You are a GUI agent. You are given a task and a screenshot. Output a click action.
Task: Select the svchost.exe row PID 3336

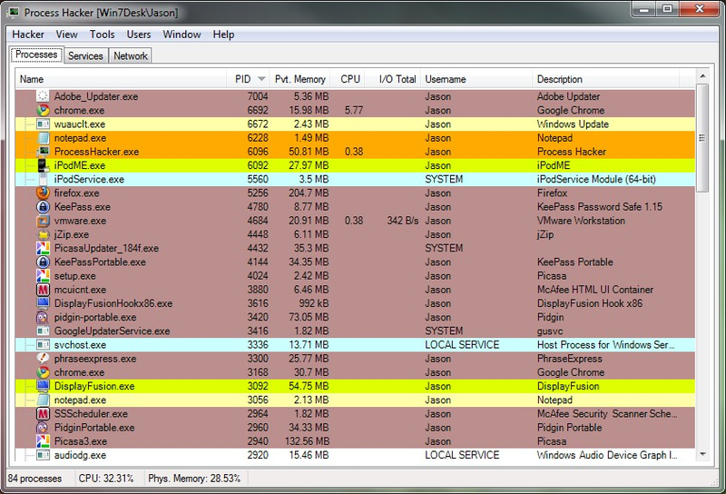coord(355,345)
